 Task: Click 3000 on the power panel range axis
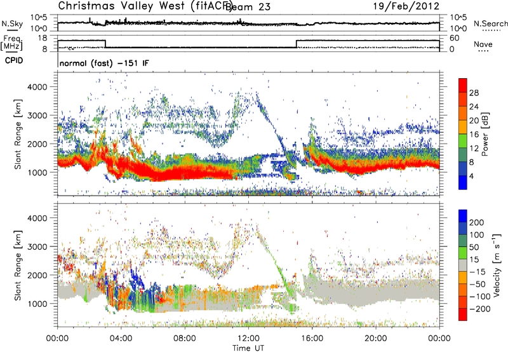tap(37, 116)
